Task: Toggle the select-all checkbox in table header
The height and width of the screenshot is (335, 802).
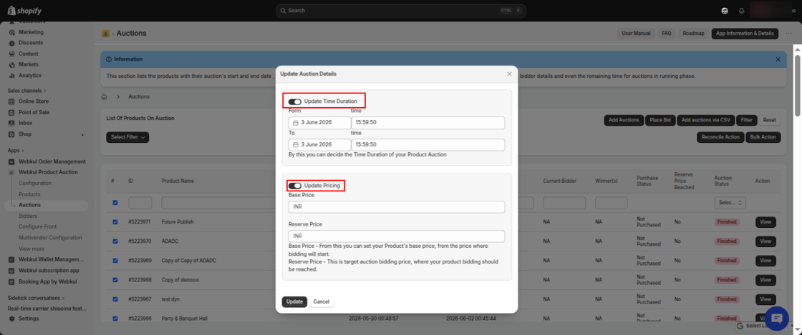Action: tap(115, 203)
